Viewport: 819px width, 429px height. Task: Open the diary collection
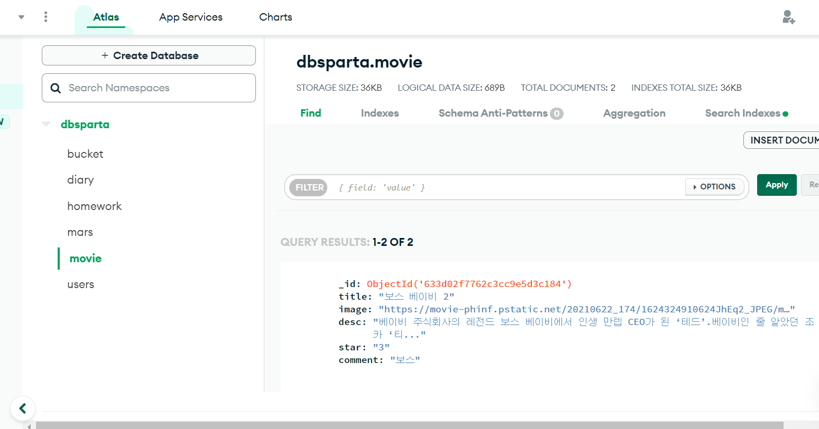80,180
